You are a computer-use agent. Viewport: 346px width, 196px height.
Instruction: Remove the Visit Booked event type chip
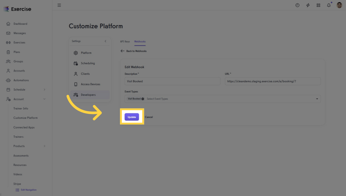pos(143,99)
